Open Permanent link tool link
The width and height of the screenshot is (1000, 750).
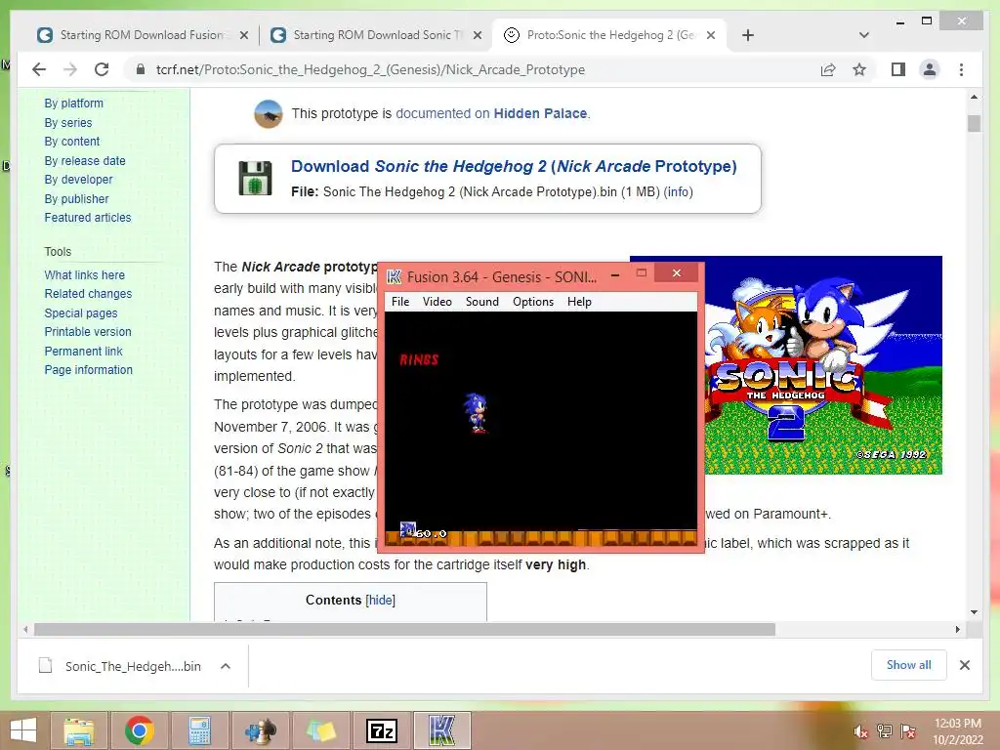tap(84, 351)
